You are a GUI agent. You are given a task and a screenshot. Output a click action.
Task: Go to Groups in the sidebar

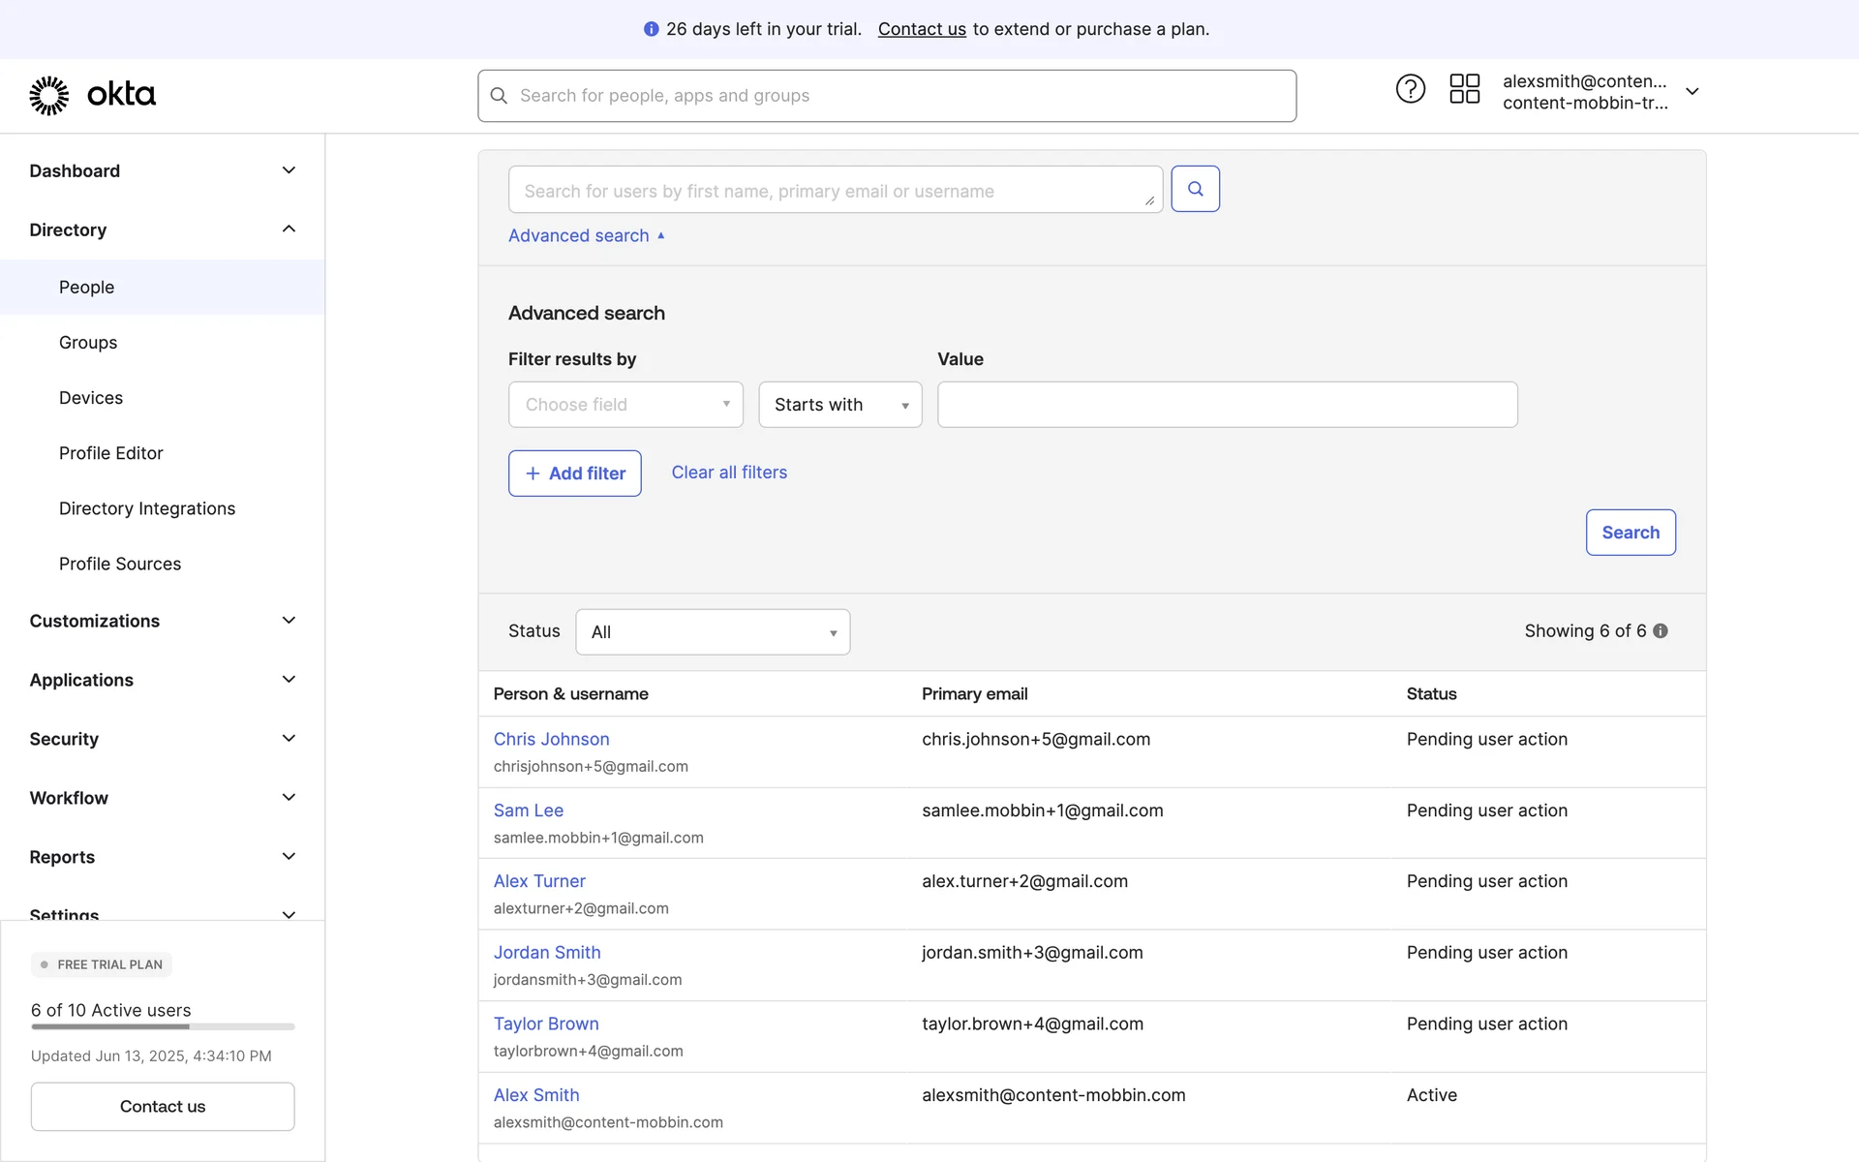click(x=88, y=343)
